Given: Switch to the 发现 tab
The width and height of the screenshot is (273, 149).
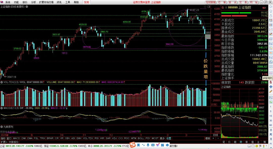Looking at the screenshot, I should [x=86, y=2].
